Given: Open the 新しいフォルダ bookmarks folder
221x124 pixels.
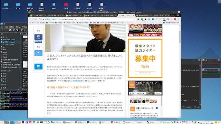Looking at the screenshot, I should point(83,22).
